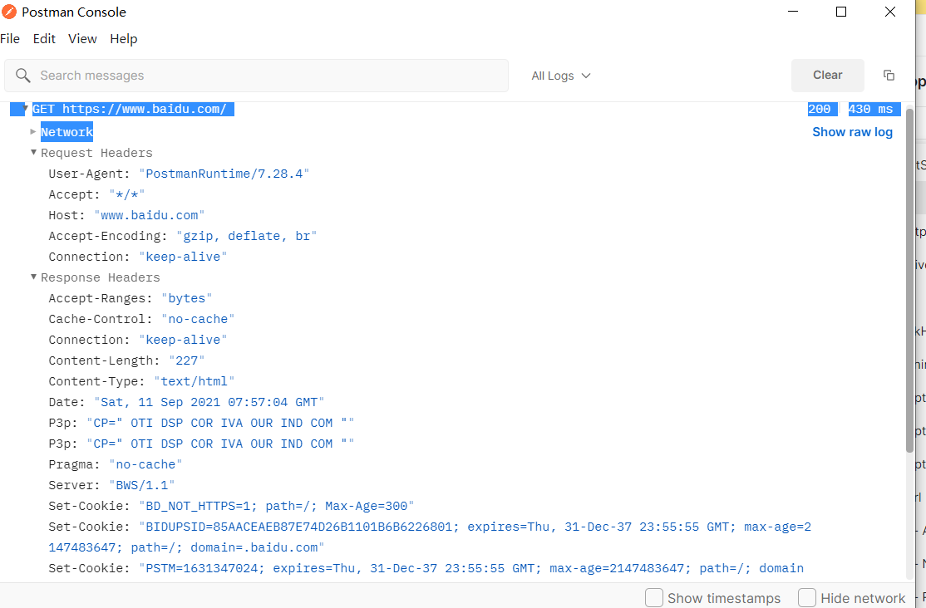Select the Content-Length 227 value
The image size is (926, 608).
(x=187, y=360)
